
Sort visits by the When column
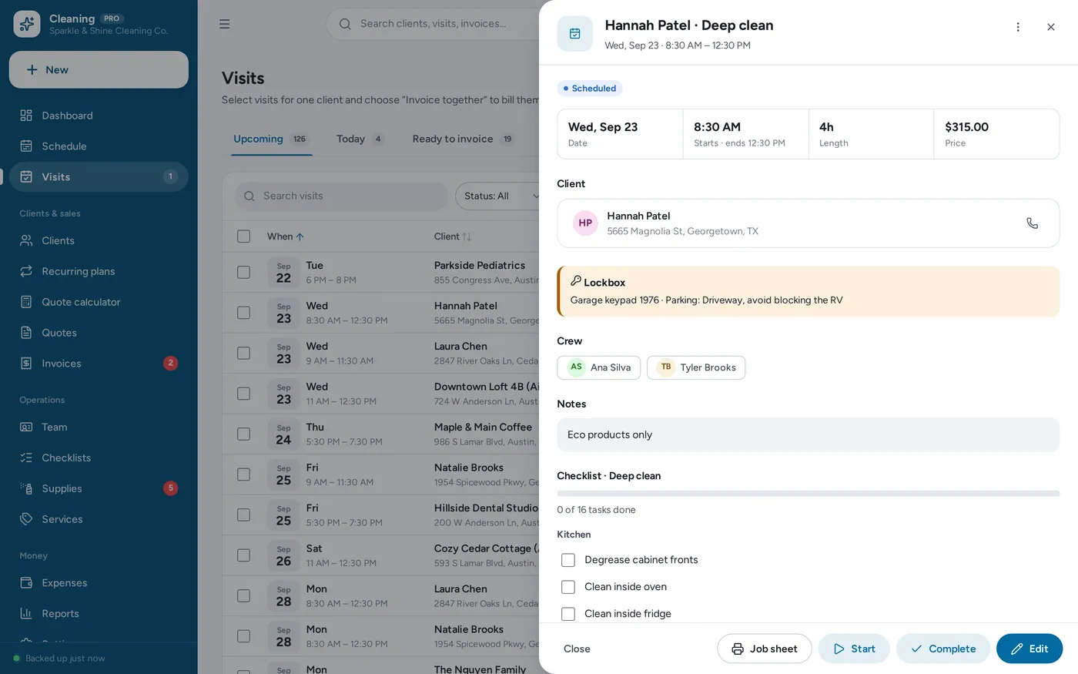click(286, 236)
